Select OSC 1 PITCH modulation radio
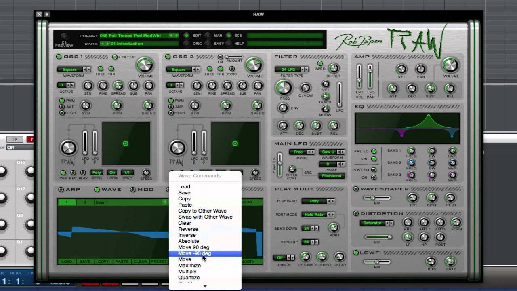517x291 pixels. coord(62,113)
